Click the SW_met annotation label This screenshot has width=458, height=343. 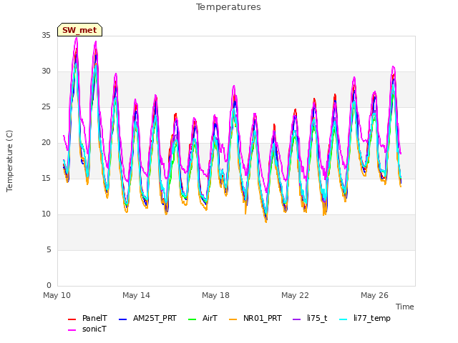coord(79,30)
